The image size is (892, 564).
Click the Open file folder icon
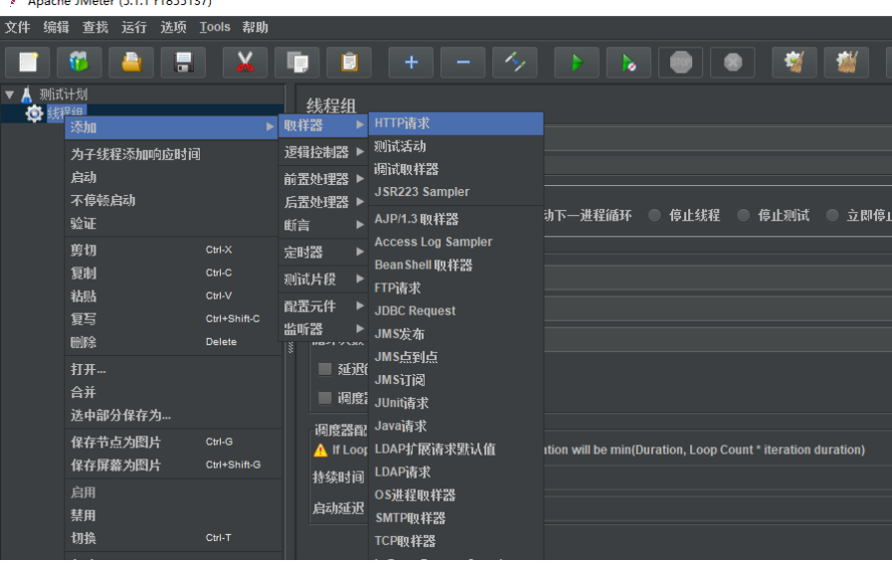(131, 62)
